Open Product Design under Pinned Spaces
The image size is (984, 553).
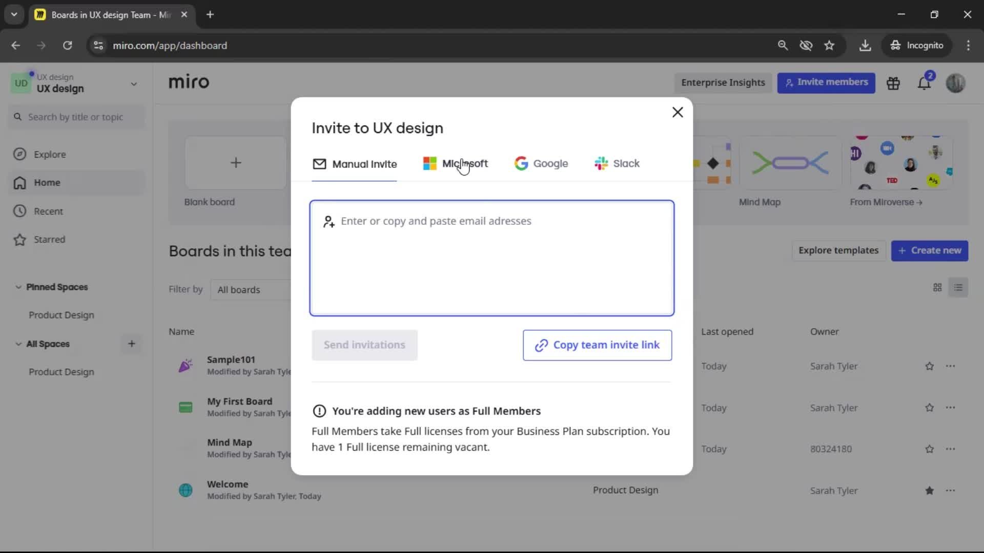click(61, 315)
